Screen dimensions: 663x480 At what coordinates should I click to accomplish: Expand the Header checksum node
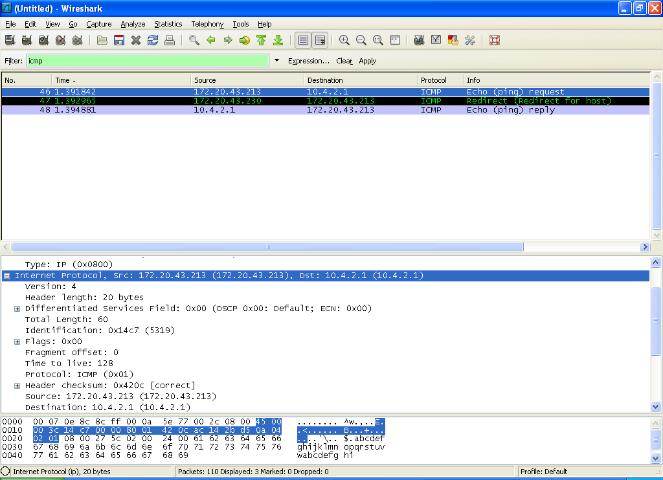(17, 386)
